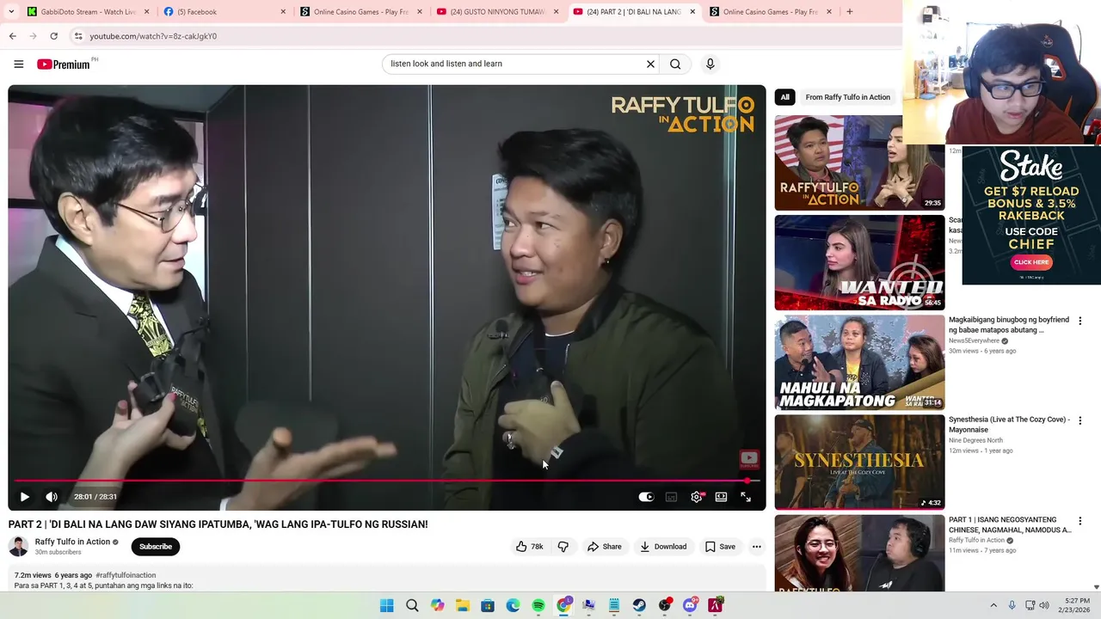
Task: Open the Nine Degrees North channel link
Action: [975, 440]
